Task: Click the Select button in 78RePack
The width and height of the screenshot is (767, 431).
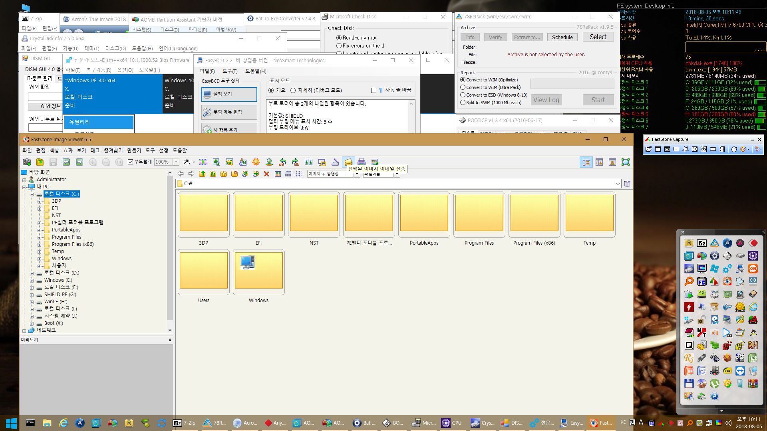Action: tap(598, 37)
